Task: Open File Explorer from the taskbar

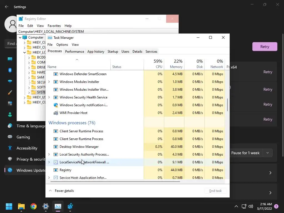Action: pos(21,206)
